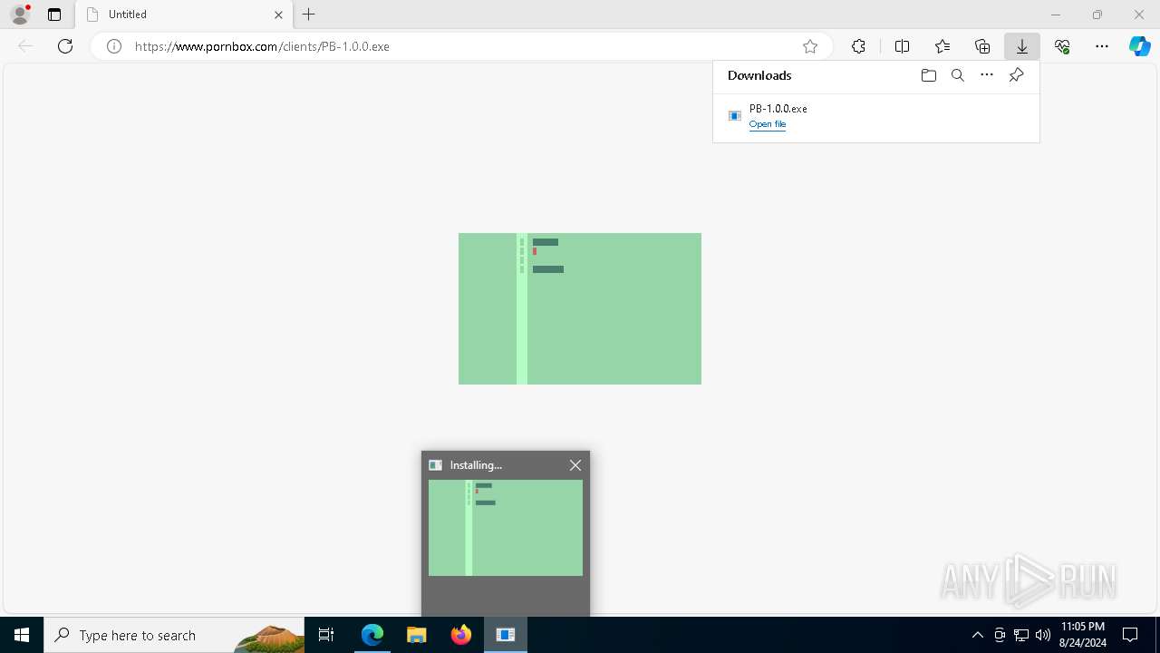Launch Firefox from taskbar
Screen dimensions: 1160x653
pyautogui.click(x=461, y=635)
